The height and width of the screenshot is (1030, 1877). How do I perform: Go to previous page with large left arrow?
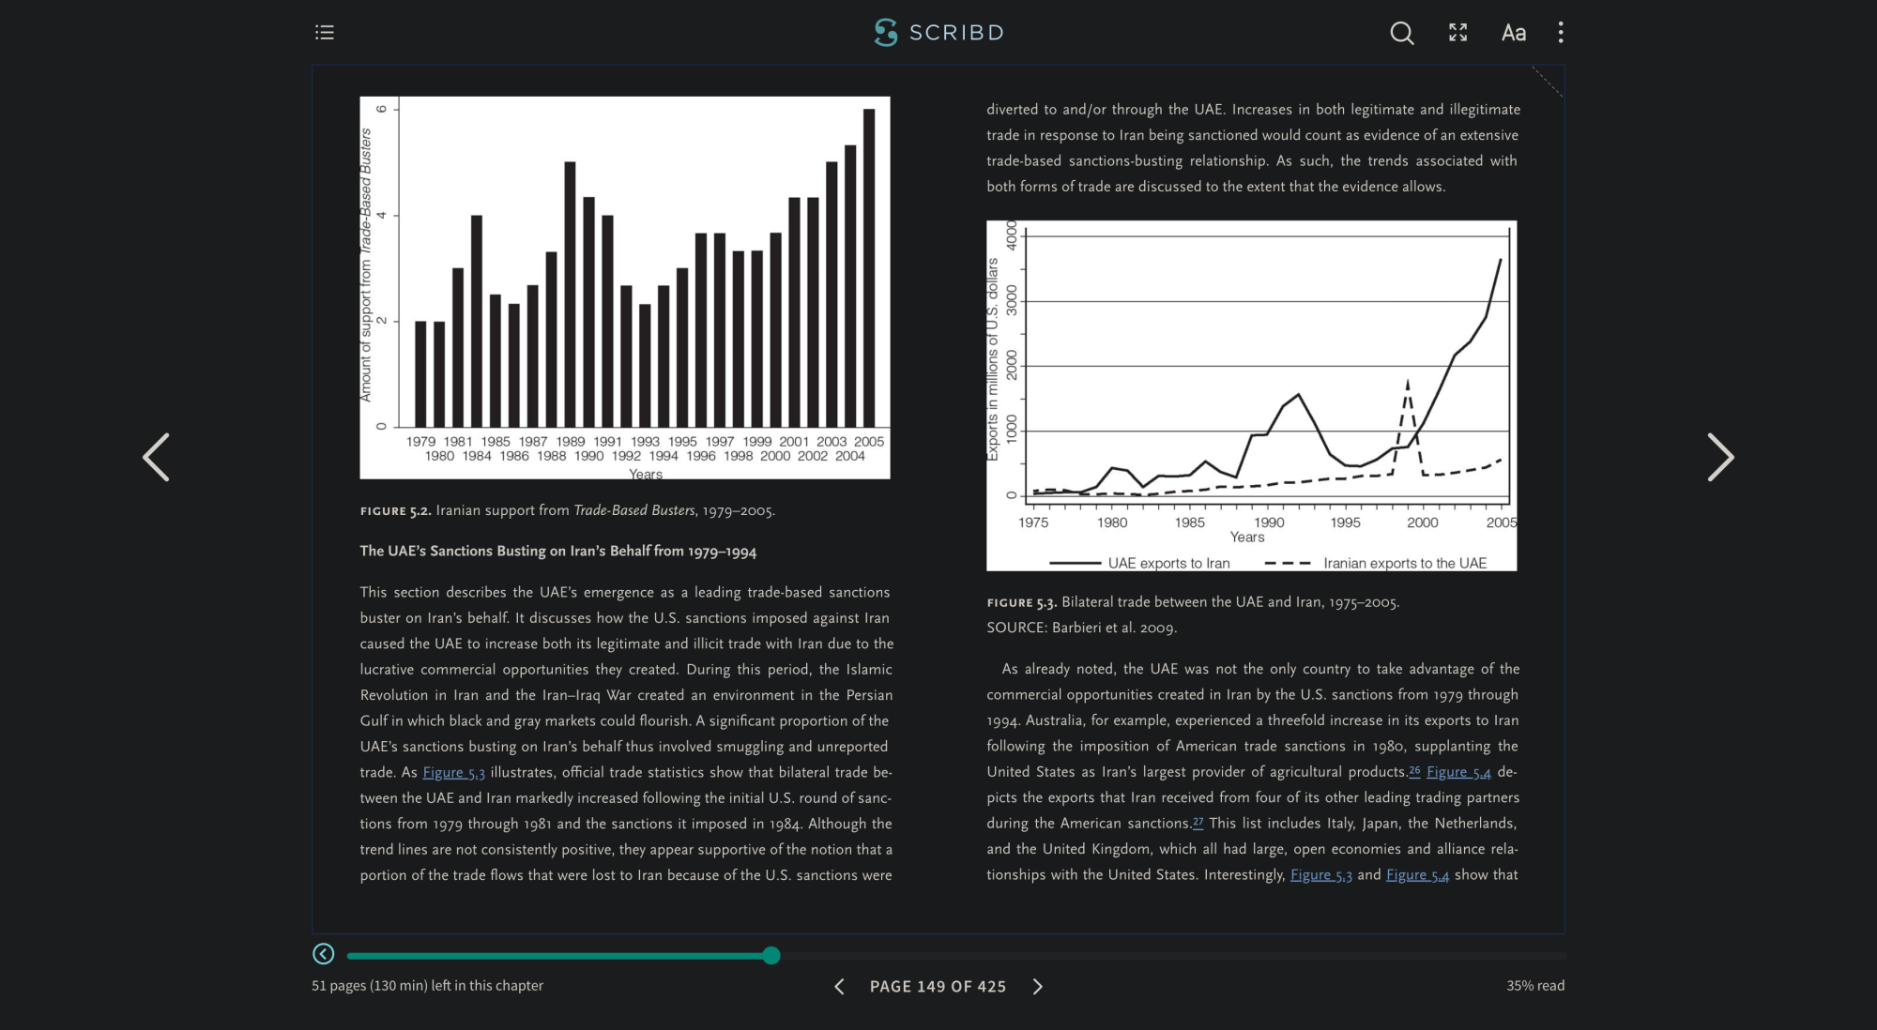click(x=157, y=457)
